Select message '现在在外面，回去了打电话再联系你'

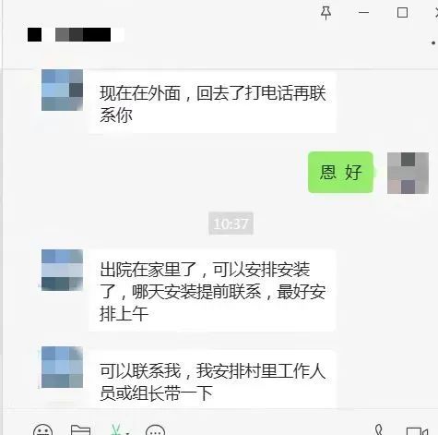pyautogui.click(x=212, y=103)
